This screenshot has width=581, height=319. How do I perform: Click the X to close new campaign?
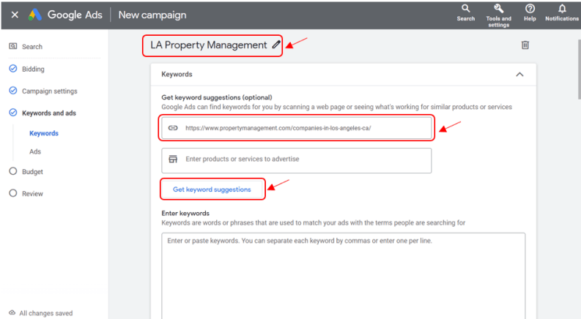(x=15, y=15)
